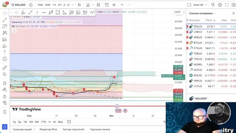Open the Fibonacci tools group in left sidebar
The width and height of the screenshot is (236, 133).
pos(5,26)
